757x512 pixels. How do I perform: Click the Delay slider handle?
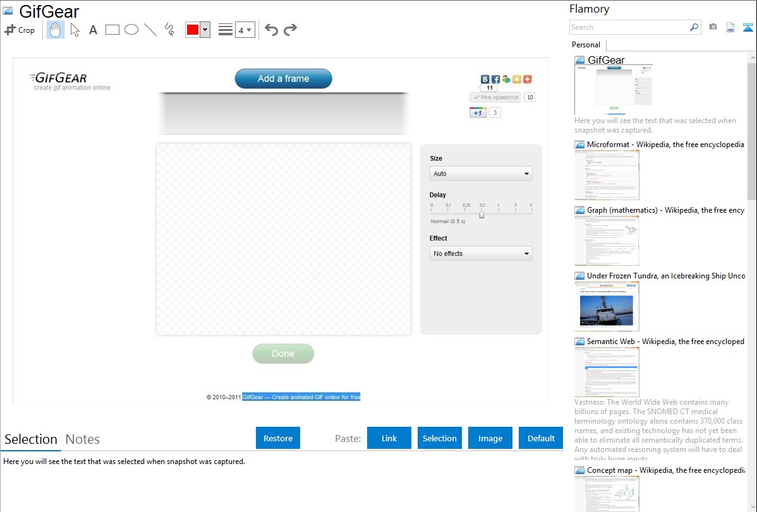tap(481, 214)
